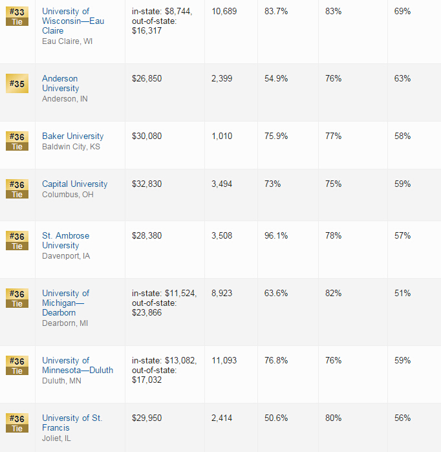Click the Baldwin City, KS location text

71,147
